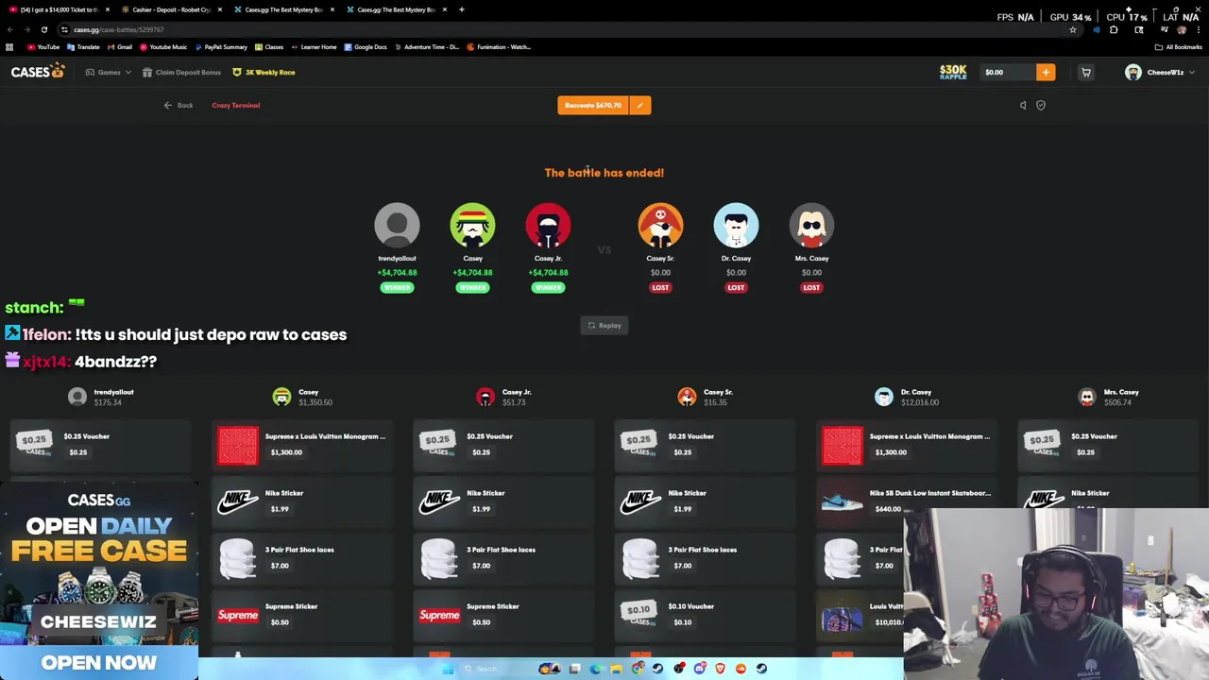This screenshot has width=1209, height=680.
Task: Click the Recreate $470.70 button
Action: [593, 105]
